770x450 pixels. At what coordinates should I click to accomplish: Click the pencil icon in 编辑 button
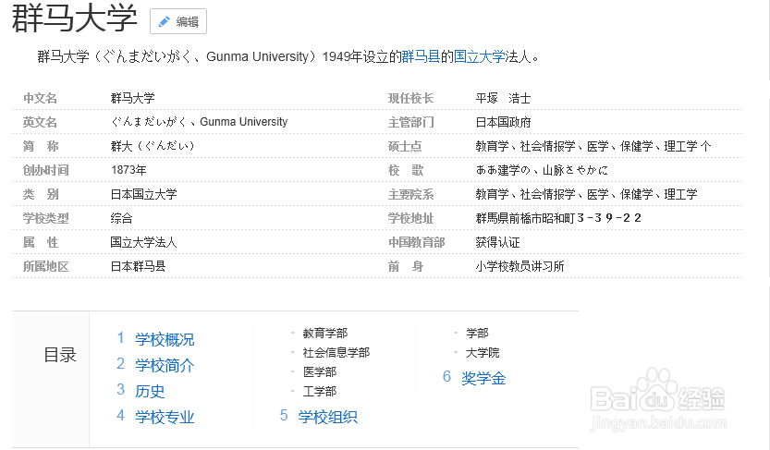[165, 21]
